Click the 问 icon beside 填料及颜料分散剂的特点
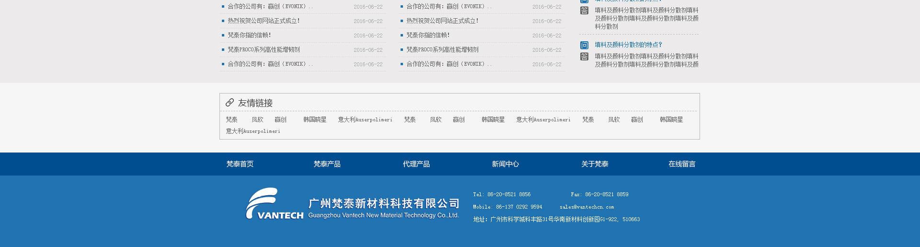This screenshot has width=920, height=247. [584, 45]
